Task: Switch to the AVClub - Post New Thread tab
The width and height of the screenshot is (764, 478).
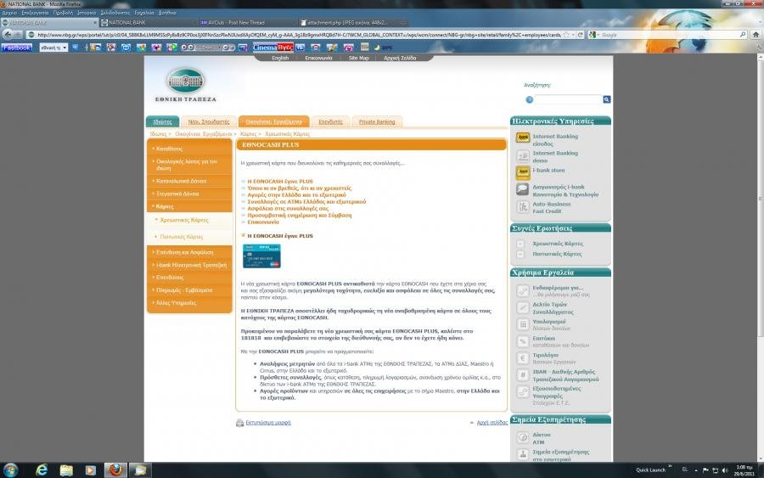Action: click(x=247, y=22)
